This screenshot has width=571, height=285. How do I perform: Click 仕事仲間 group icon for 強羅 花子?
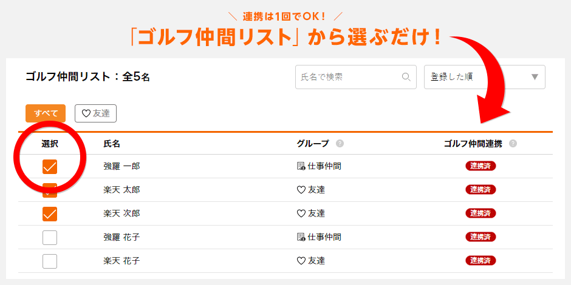[301, 237]
